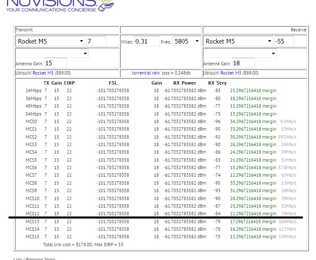Click the MCS10 row label
This screenshot has width=316, height=260.
point(32,198)
